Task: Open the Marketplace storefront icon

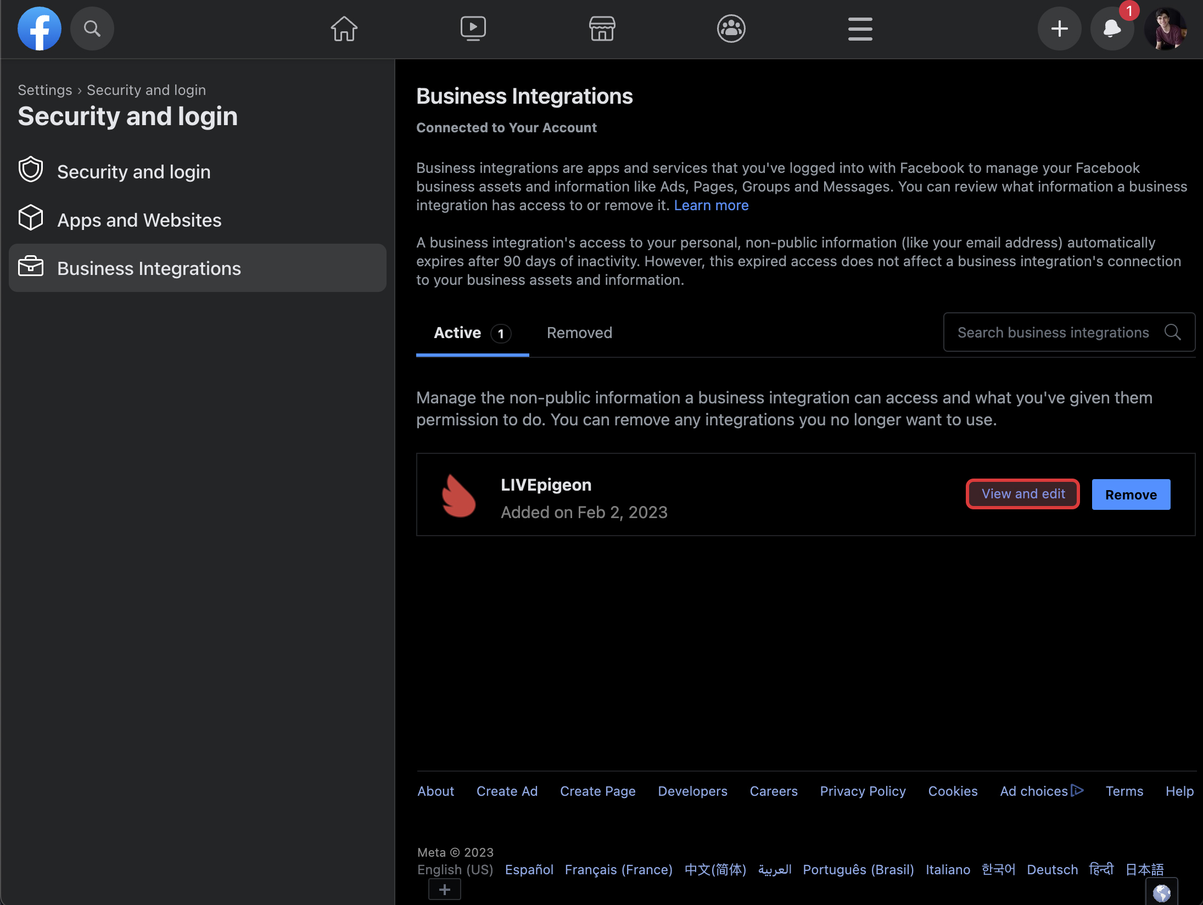Action: (602, 29)
